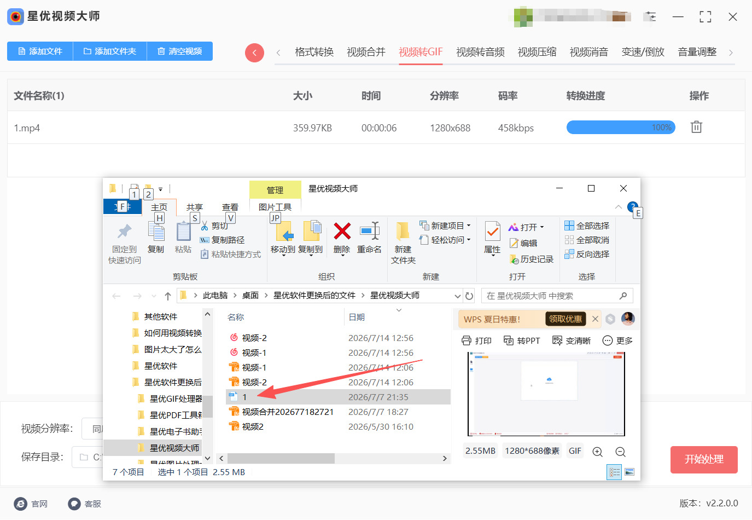The width and height of the screenshot is (752, 520).
Task: Click 编辑 in the 打开 group
Action: pos(523,243)
